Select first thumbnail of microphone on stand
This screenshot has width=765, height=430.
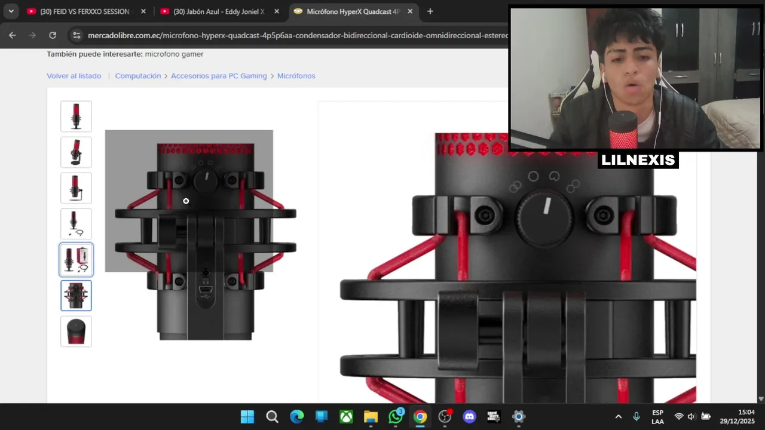[x=76, y=116]
